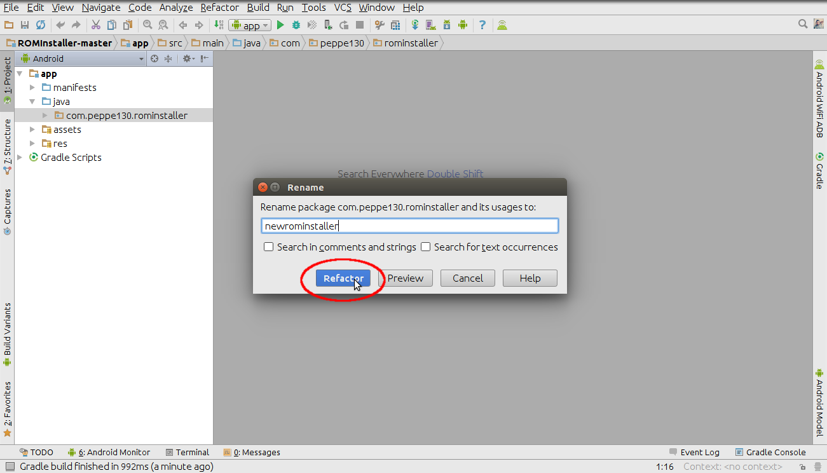Screen dimensions: 827x473
Task: Open the Gradle Console panel
Action: click(770, 452)
